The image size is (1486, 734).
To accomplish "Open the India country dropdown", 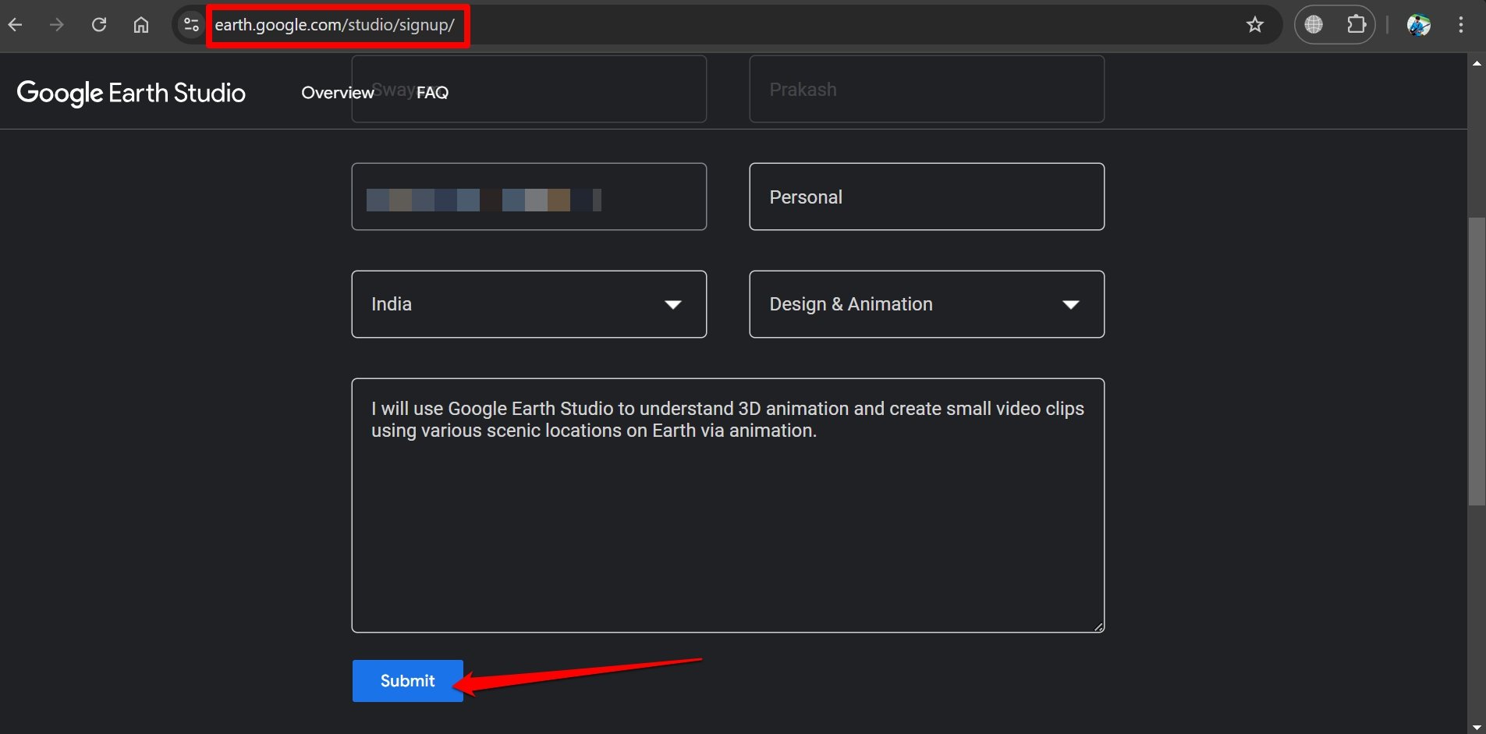I will tap(529, 304).
